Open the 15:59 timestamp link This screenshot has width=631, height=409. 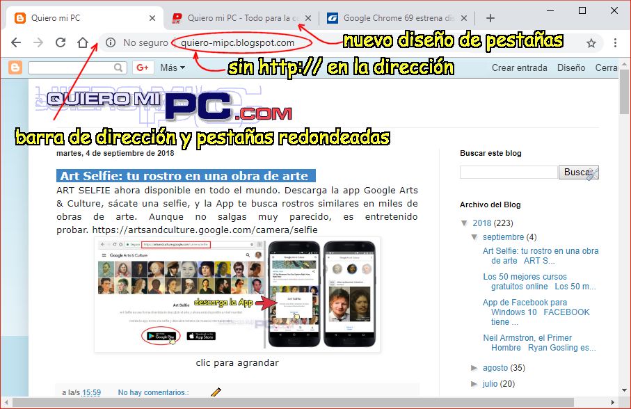tap(91, 392)
